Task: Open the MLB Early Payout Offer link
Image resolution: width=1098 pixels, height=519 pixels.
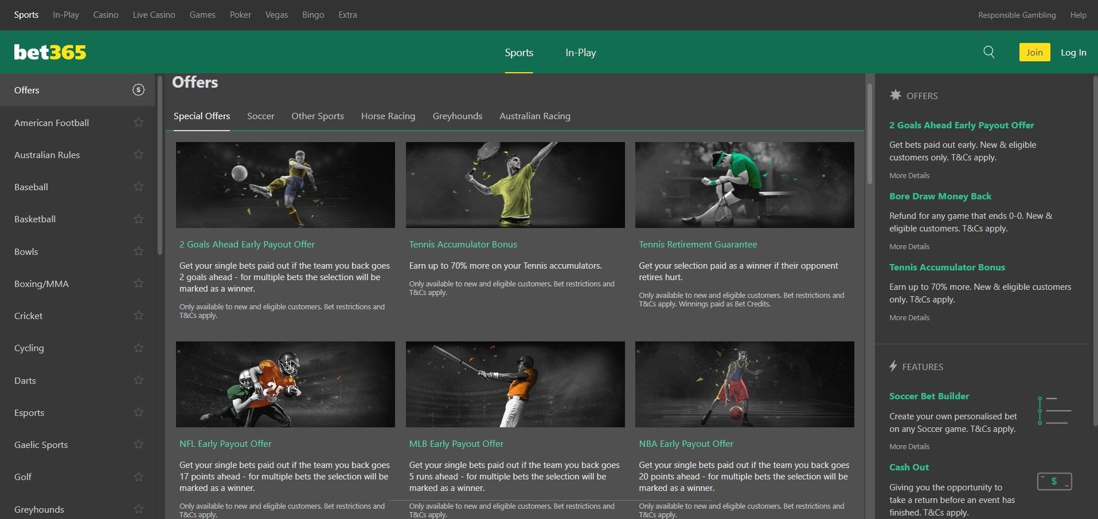Action: 456,443
